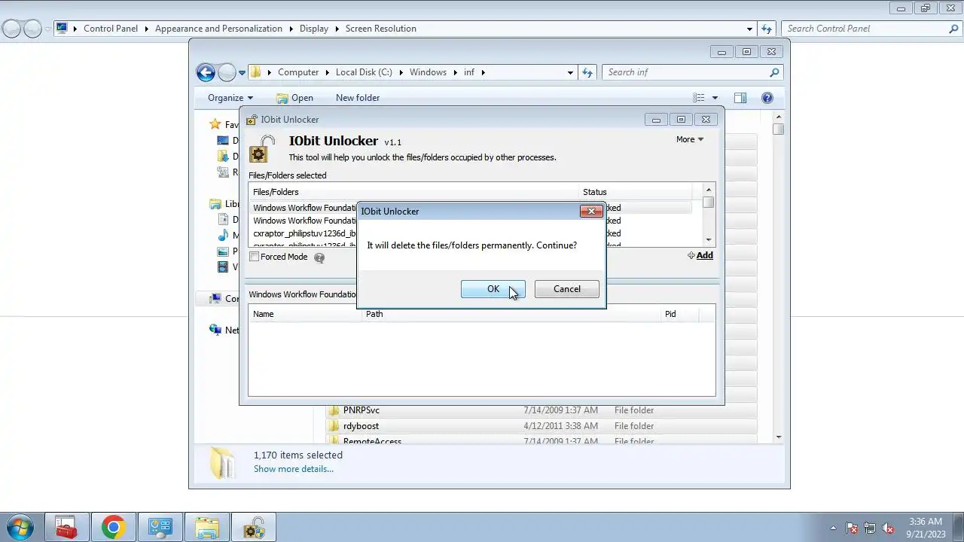
Task: Change your view icon in Explorer
Action: pos(699,98)
